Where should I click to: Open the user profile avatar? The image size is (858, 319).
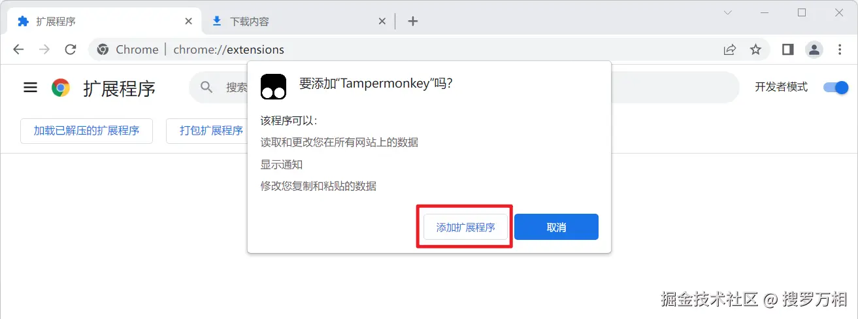point(814,50)
